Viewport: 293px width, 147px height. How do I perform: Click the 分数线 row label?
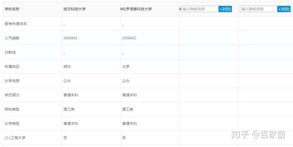click(x=10, y=52)
